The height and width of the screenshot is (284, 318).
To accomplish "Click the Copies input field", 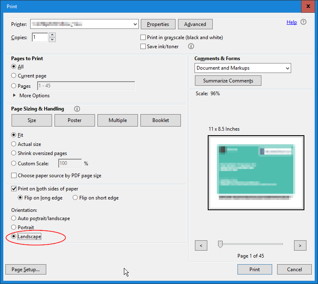I will tap(40, 37).
